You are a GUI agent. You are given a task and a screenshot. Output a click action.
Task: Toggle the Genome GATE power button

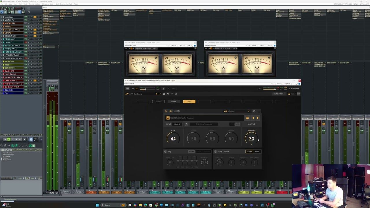coord(169,88)
